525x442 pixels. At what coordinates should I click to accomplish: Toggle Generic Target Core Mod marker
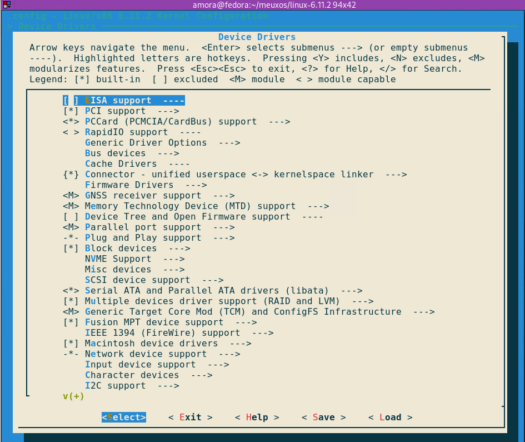tap(71, 312)
